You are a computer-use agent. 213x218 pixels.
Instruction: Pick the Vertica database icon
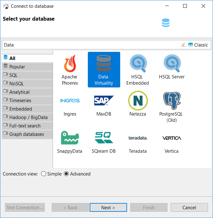click(x=172, y=138)
